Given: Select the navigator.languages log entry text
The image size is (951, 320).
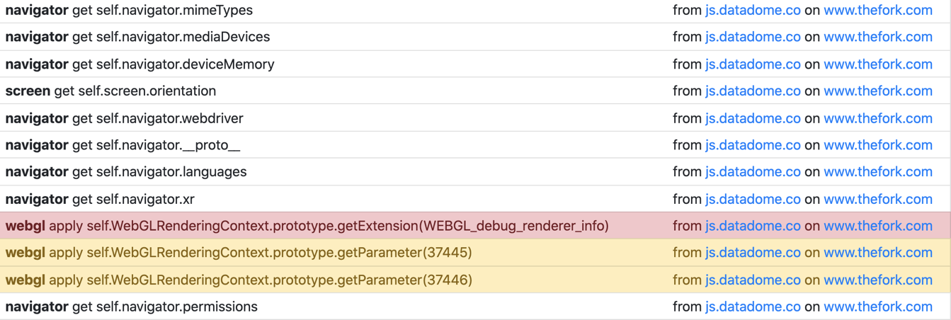Looking at the screenshot, I should coord(126,172).
